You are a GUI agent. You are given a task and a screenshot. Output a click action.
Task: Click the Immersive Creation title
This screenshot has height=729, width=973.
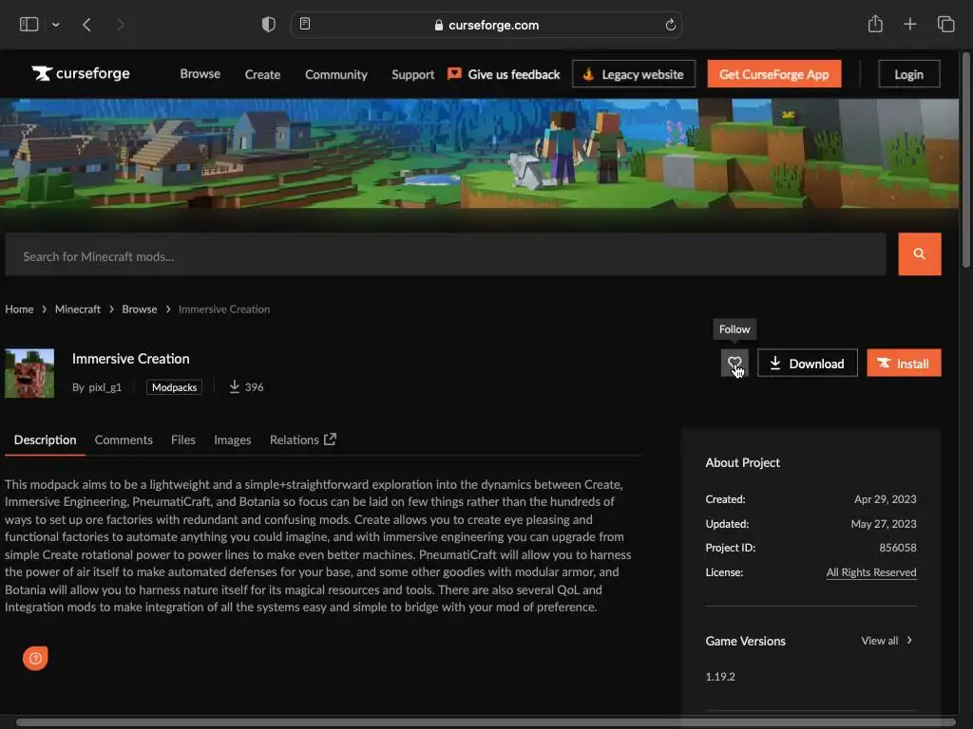pyautogui.click(x=131, y=359)
